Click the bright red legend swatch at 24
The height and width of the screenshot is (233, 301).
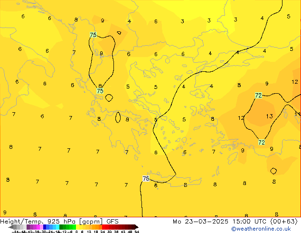click(x=103, y=227)
